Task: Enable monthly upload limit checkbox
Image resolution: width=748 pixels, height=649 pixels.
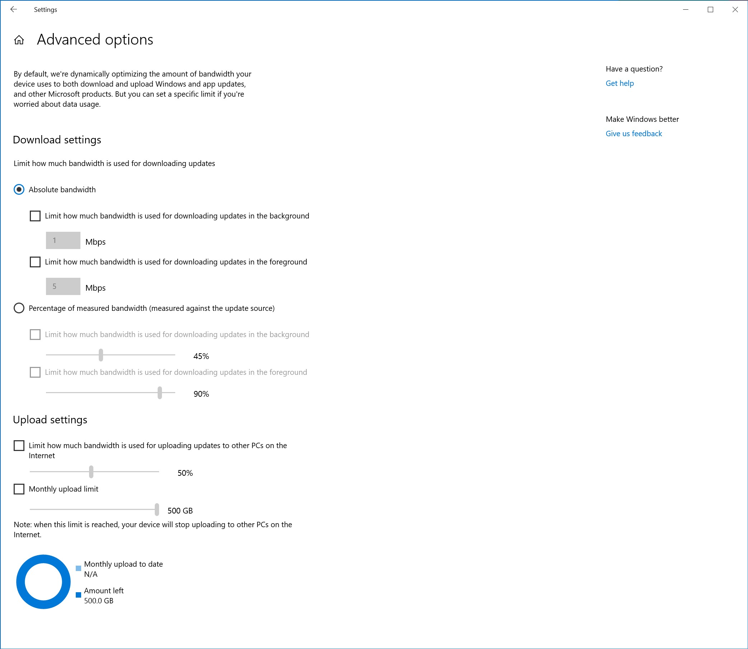Action: tap(20, 489)
